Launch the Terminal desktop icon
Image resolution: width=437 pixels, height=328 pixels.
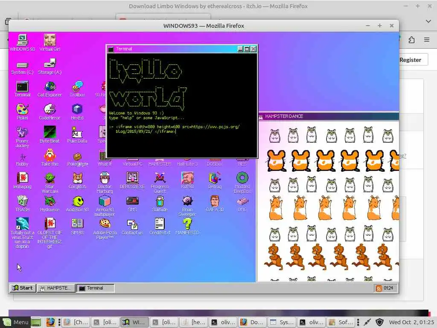click(22, 89)
